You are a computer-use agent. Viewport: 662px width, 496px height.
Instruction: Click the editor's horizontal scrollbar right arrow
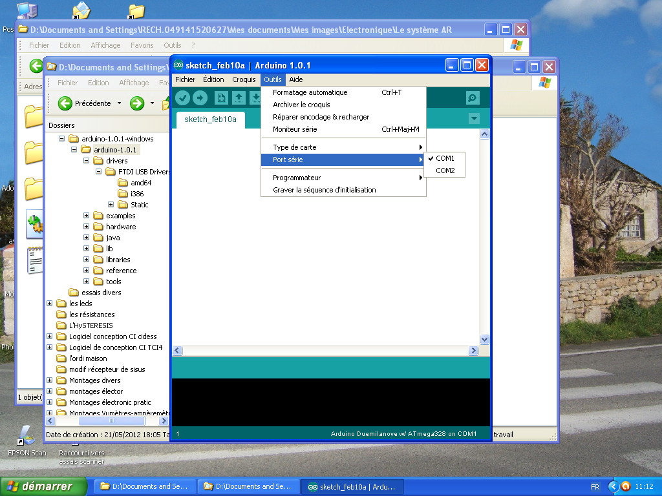point(473,351)
